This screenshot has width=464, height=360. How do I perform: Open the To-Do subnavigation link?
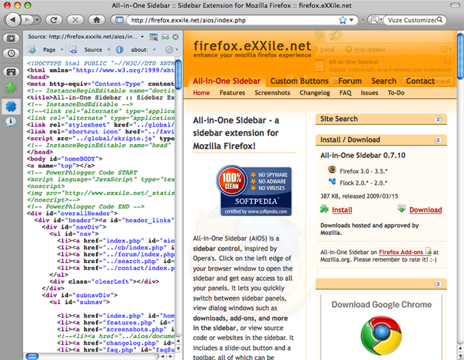coord(396,93)
